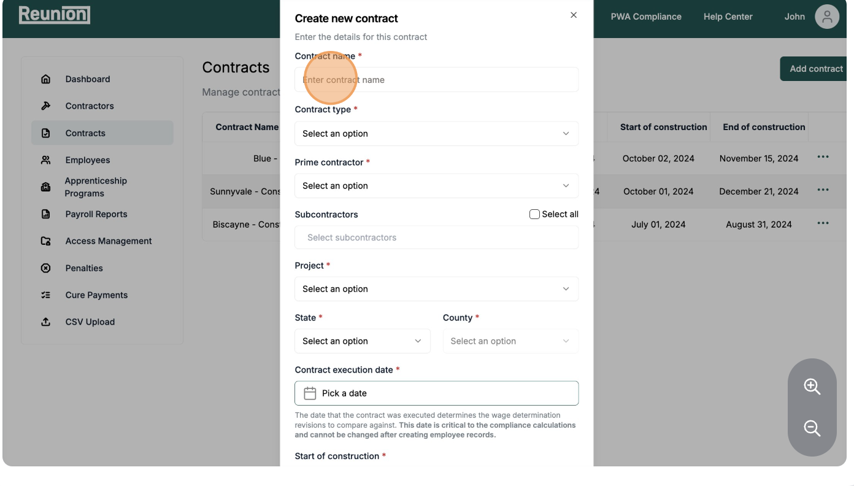
Task: Click the Help Center link
Action: pos(728,17)
